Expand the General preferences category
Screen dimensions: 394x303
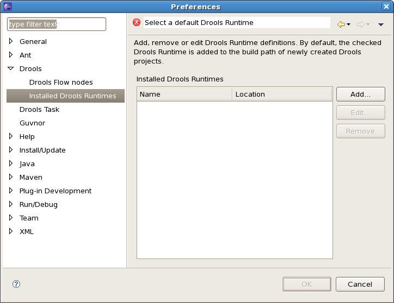11,41
